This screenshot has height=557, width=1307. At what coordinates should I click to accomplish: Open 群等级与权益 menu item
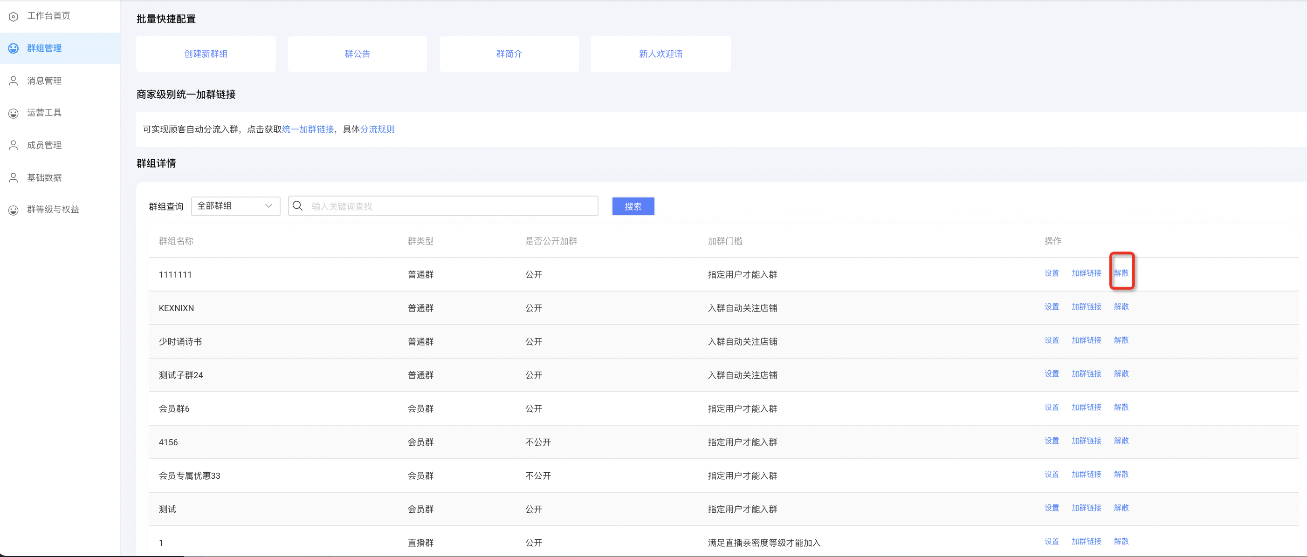click(53, 209)
